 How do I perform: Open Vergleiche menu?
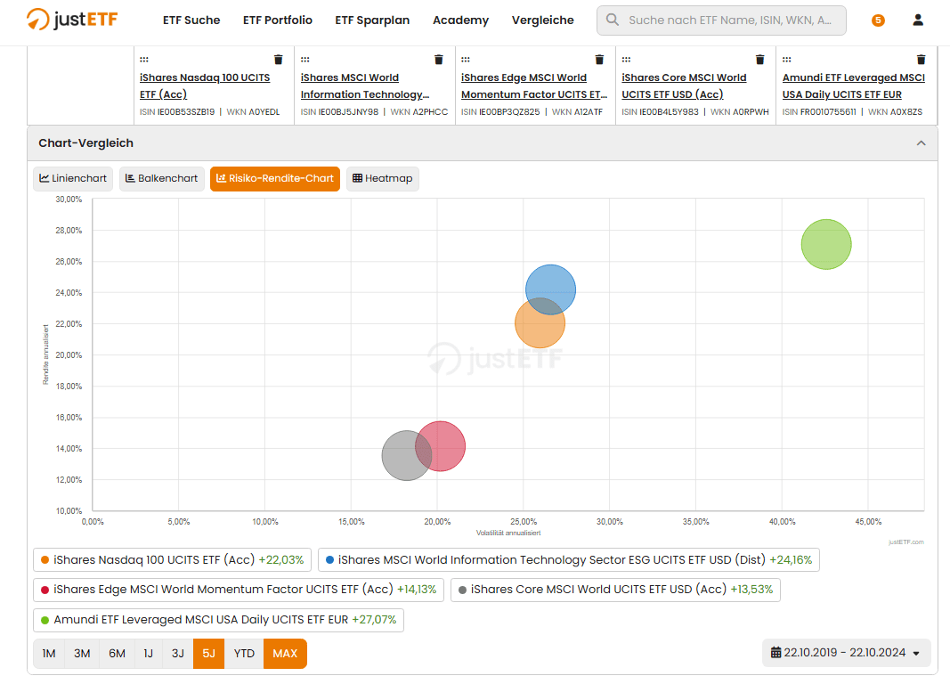542,20
